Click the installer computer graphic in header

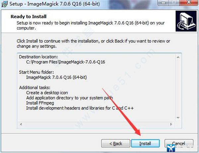point(186,21)
